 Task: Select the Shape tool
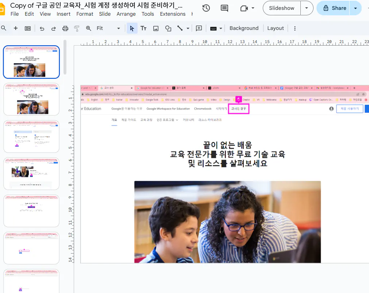(x=168, y=28)
